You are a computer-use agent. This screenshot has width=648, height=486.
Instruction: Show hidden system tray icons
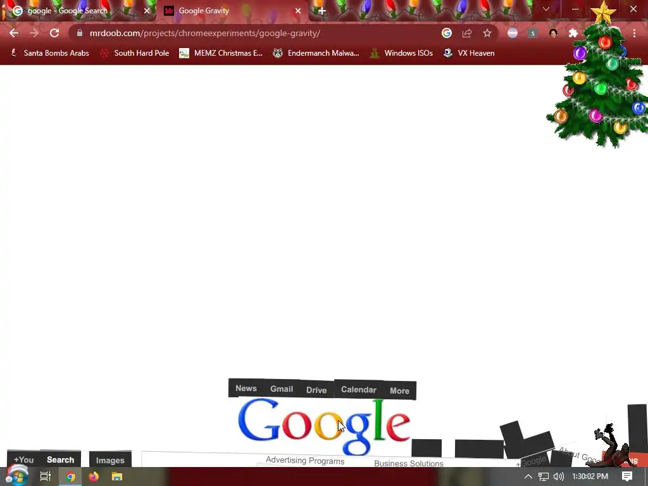(x=528, y=477)
